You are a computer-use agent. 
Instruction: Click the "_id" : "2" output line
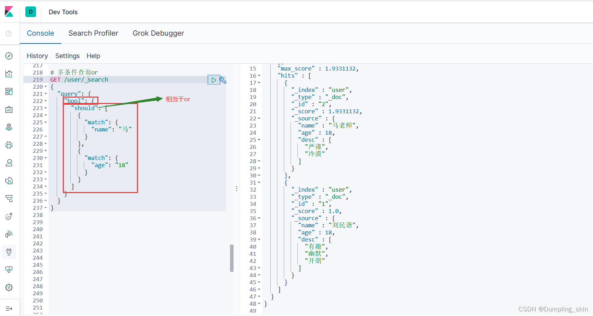(x=311, y=104)
